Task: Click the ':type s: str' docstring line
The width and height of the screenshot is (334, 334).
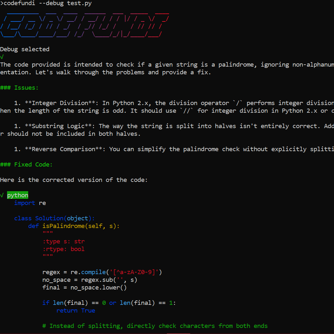Action: click(x=64, y=241)
